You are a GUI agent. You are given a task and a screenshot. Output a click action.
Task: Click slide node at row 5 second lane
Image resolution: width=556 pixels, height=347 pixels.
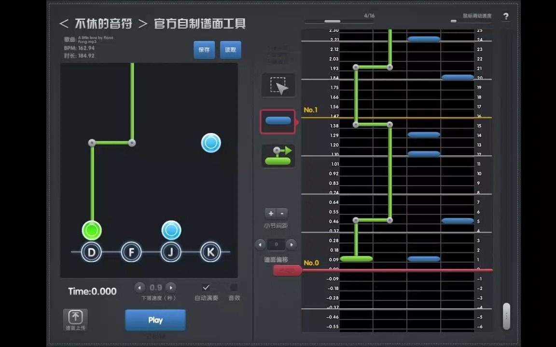click(389, 220)
